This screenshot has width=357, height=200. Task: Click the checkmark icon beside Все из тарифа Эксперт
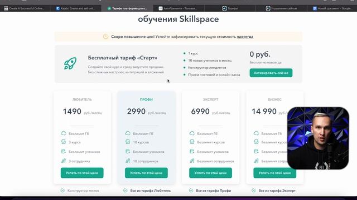pos(254,191)
